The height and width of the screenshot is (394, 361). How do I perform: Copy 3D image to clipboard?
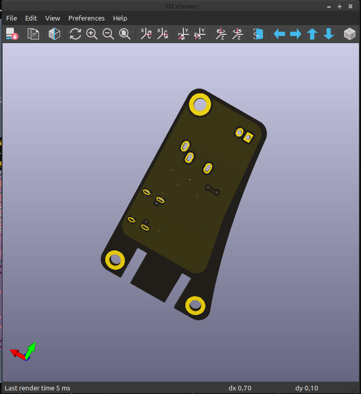coord(33,34)
